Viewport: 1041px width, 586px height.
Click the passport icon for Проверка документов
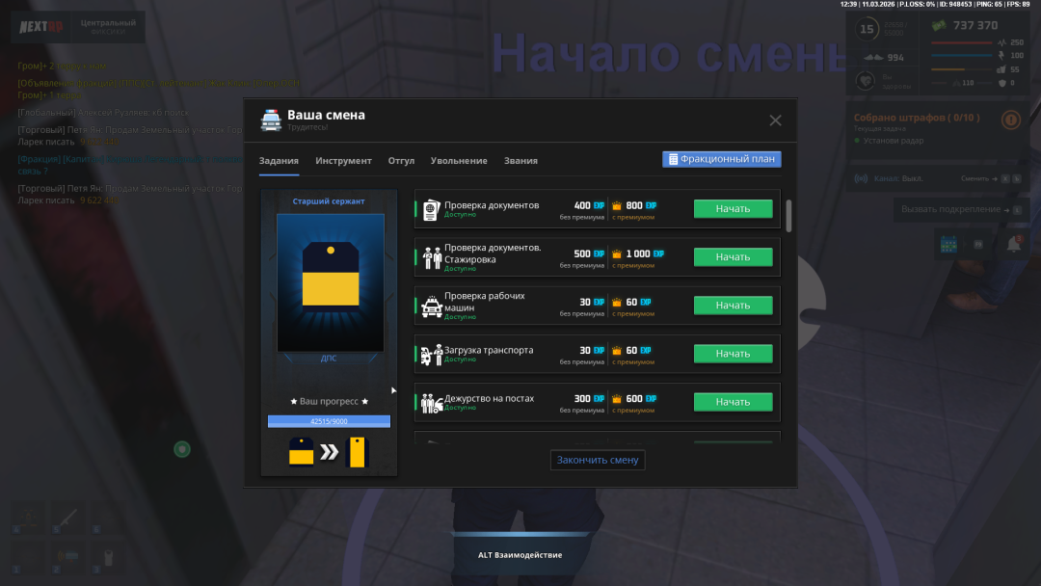coord(430,209)
